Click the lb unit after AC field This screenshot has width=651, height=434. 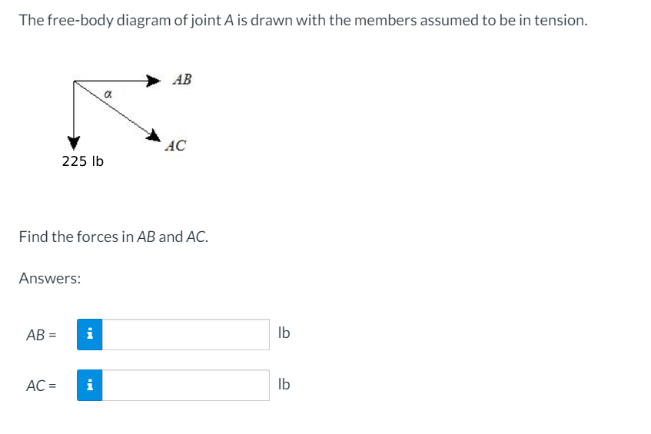point(284,384)
